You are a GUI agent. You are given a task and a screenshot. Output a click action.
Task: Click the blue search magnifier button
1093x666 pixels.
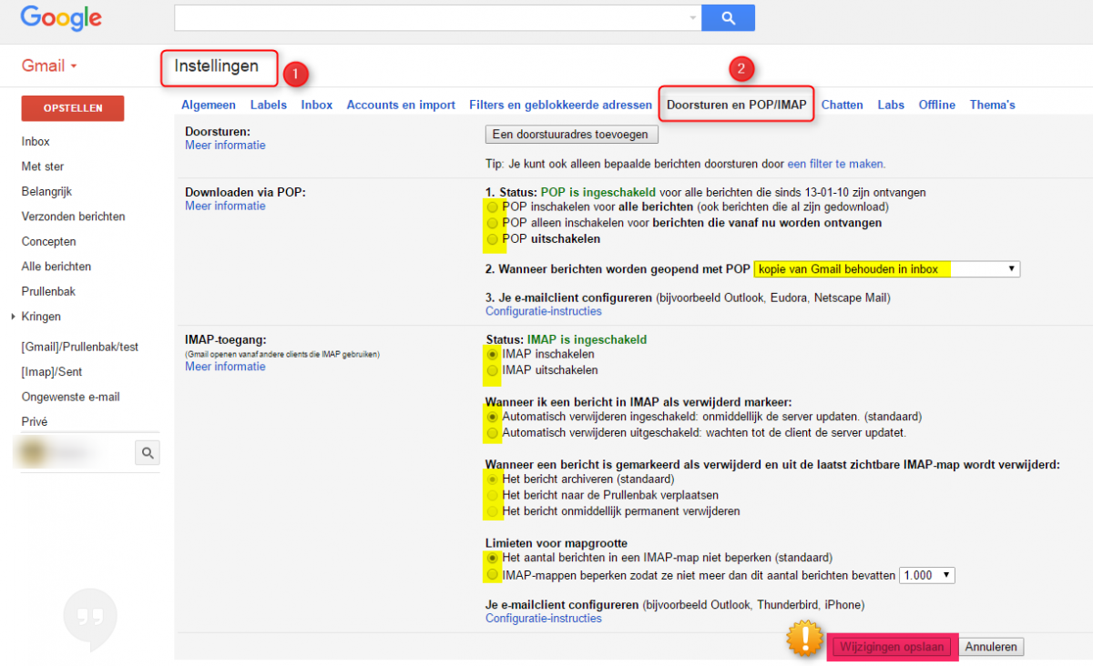(x=728, y=17)
